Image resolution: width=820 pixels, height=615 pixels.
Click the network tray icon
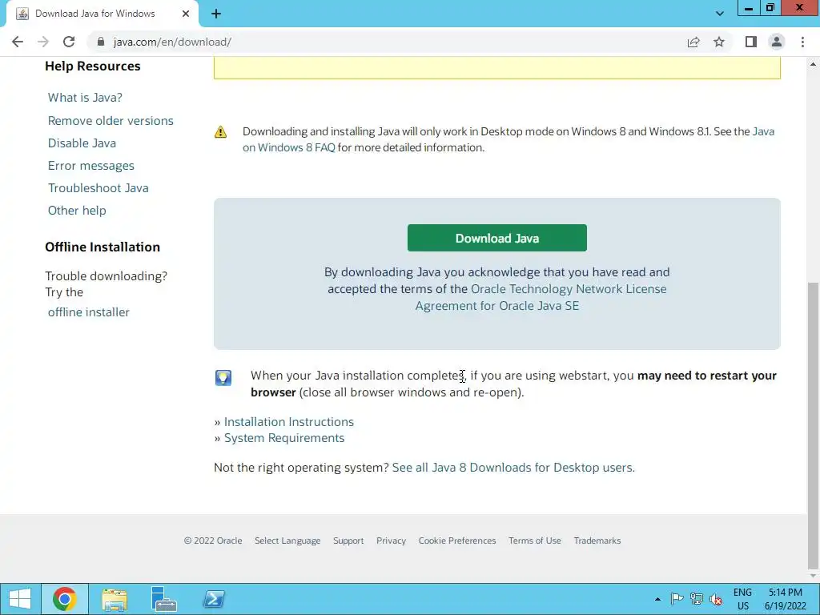coord(696,599)
